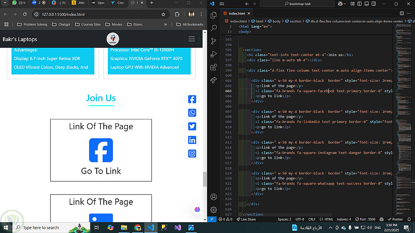Toggle the Primary Side Bar in VS Code

point(359,4)
